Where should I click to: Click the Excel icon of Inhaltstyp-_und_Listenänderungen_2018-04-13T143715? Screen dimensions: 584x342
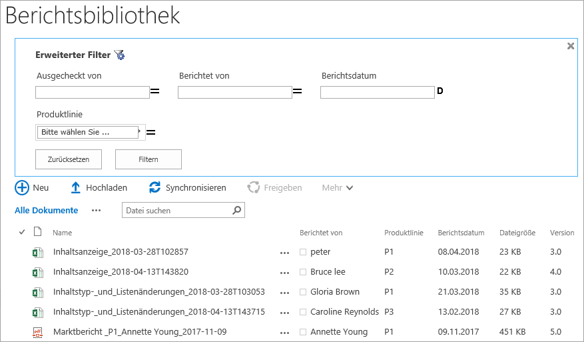[x=37, y=313]
